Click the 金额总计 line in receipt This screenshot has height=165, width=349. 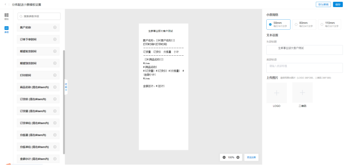click(x=154, y=86)
